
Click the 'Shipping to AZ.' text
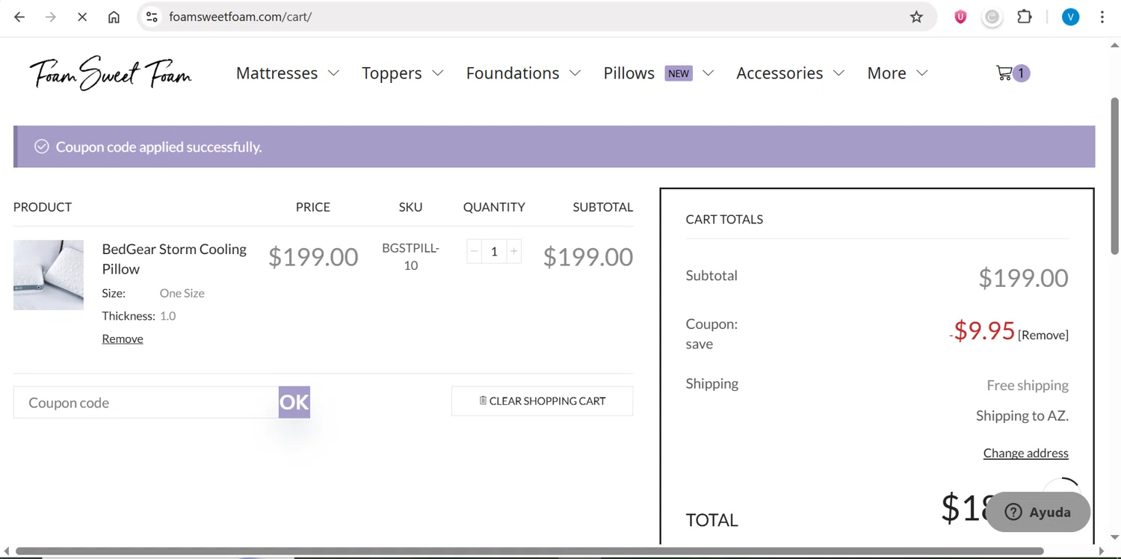(x=1022, y=416)
